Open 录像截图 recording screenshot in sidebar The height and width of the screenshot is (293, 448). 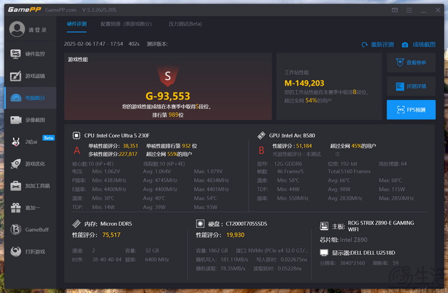(30, 120)
